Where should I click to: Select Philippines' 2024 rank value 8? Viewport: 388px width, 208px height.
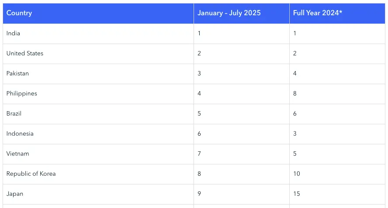point(337,94)
